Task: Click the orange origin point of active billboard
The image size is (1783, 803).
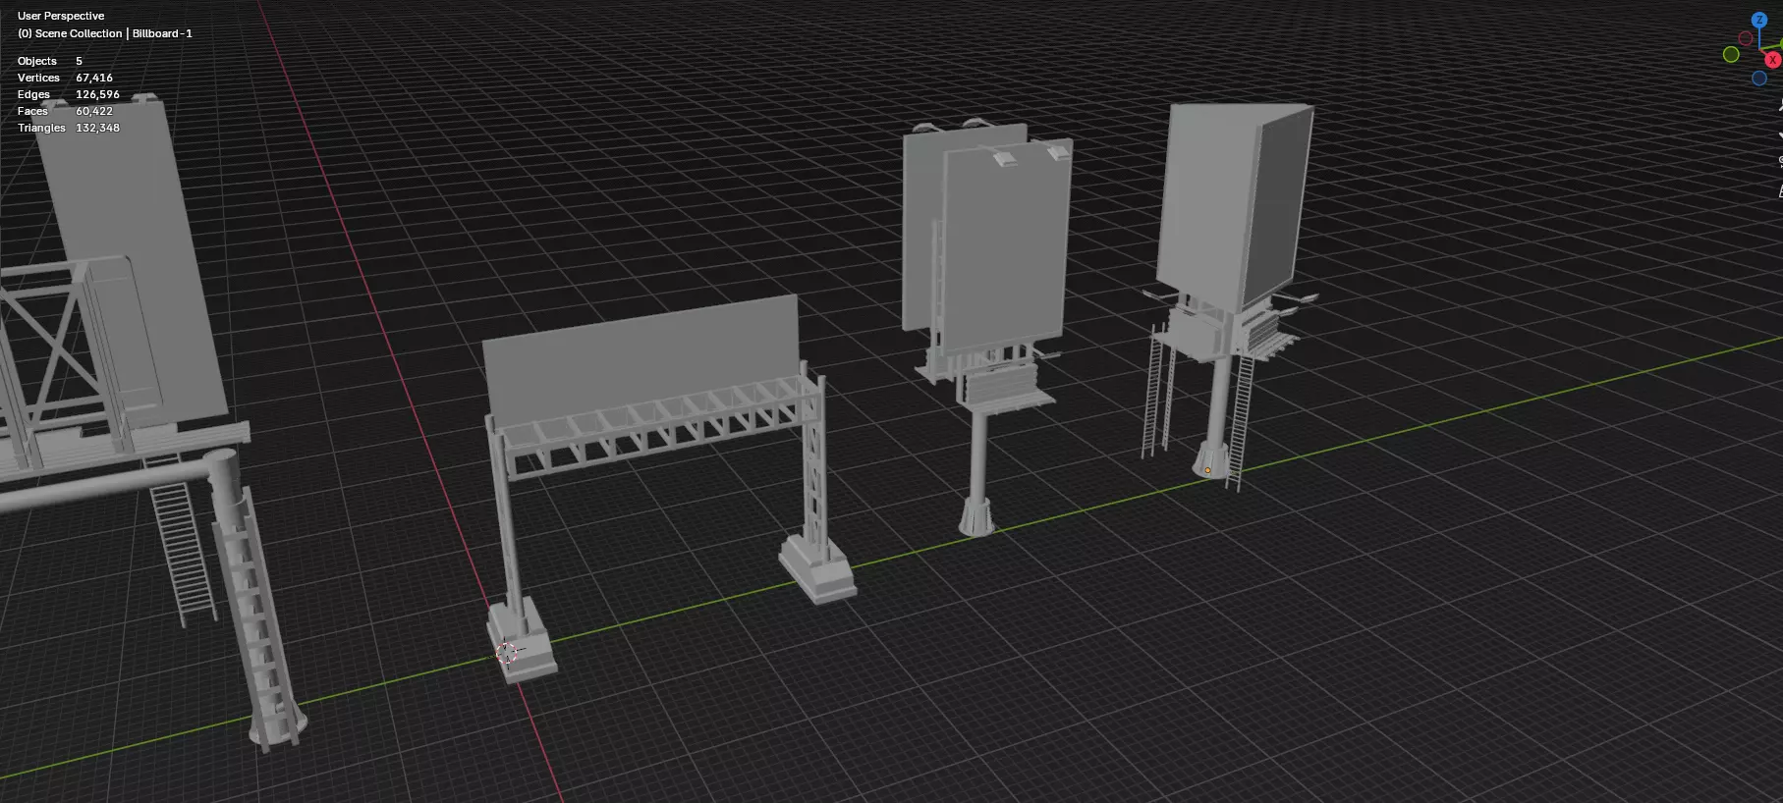Action: coord(1207,470)
